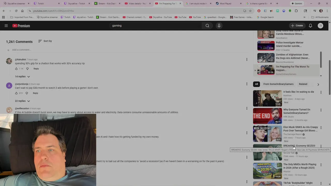Open the @evillecaston channel link
This screenshot has height=186, width=331.
22,109
